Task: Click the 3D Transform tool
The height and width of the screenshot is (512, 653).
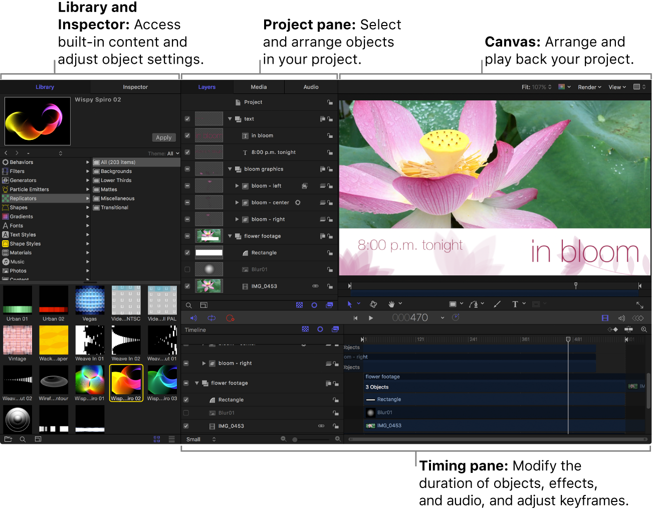Action: coord(373,304)
